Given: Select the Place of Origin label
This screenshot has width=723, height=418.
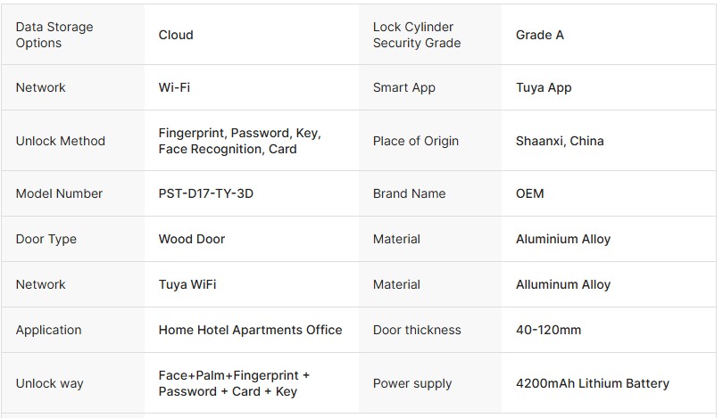Looking at the screenshot, I should [416, 141].
